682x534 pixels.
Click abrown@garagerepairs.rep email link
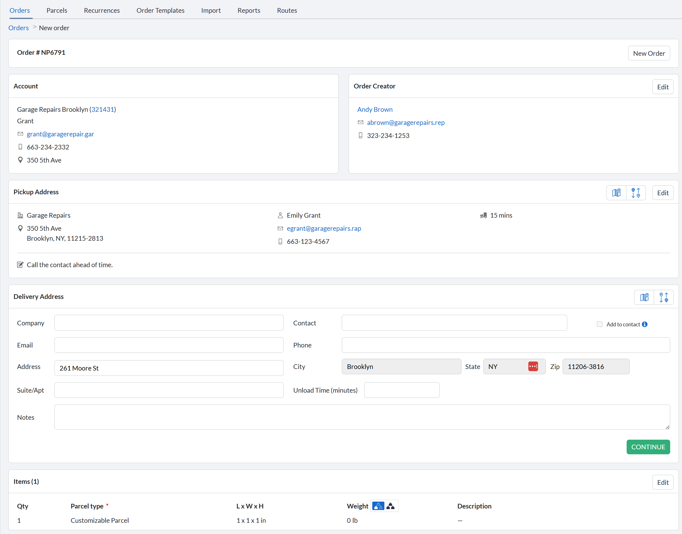coord(406,122)
